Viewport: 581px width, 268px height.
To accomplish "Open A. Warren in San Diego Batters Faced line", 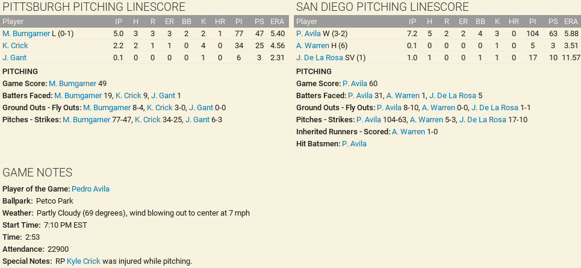I will (403, 96).
